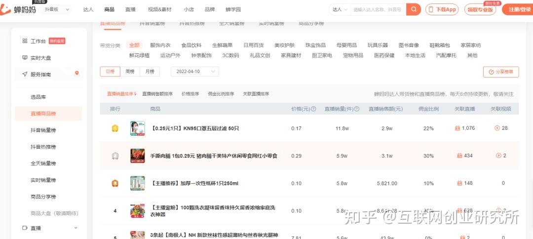The image size is (533, 239).
Task: Open 【0.25元1只】KN95口罩 product title
Action: [194, 128]
